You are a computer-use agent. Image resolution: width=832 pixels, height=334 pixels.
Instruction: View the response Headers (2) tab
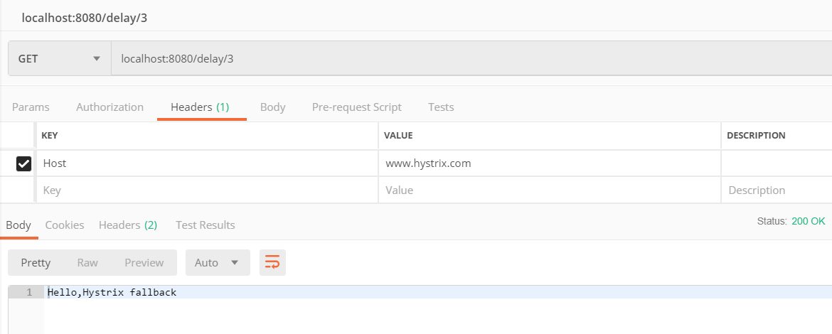(x=128, y=225)
